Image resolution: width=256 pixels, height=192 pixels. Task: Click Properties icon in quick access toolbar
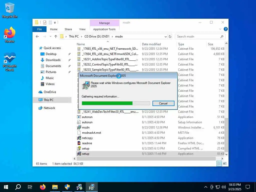tap(44, 22)
